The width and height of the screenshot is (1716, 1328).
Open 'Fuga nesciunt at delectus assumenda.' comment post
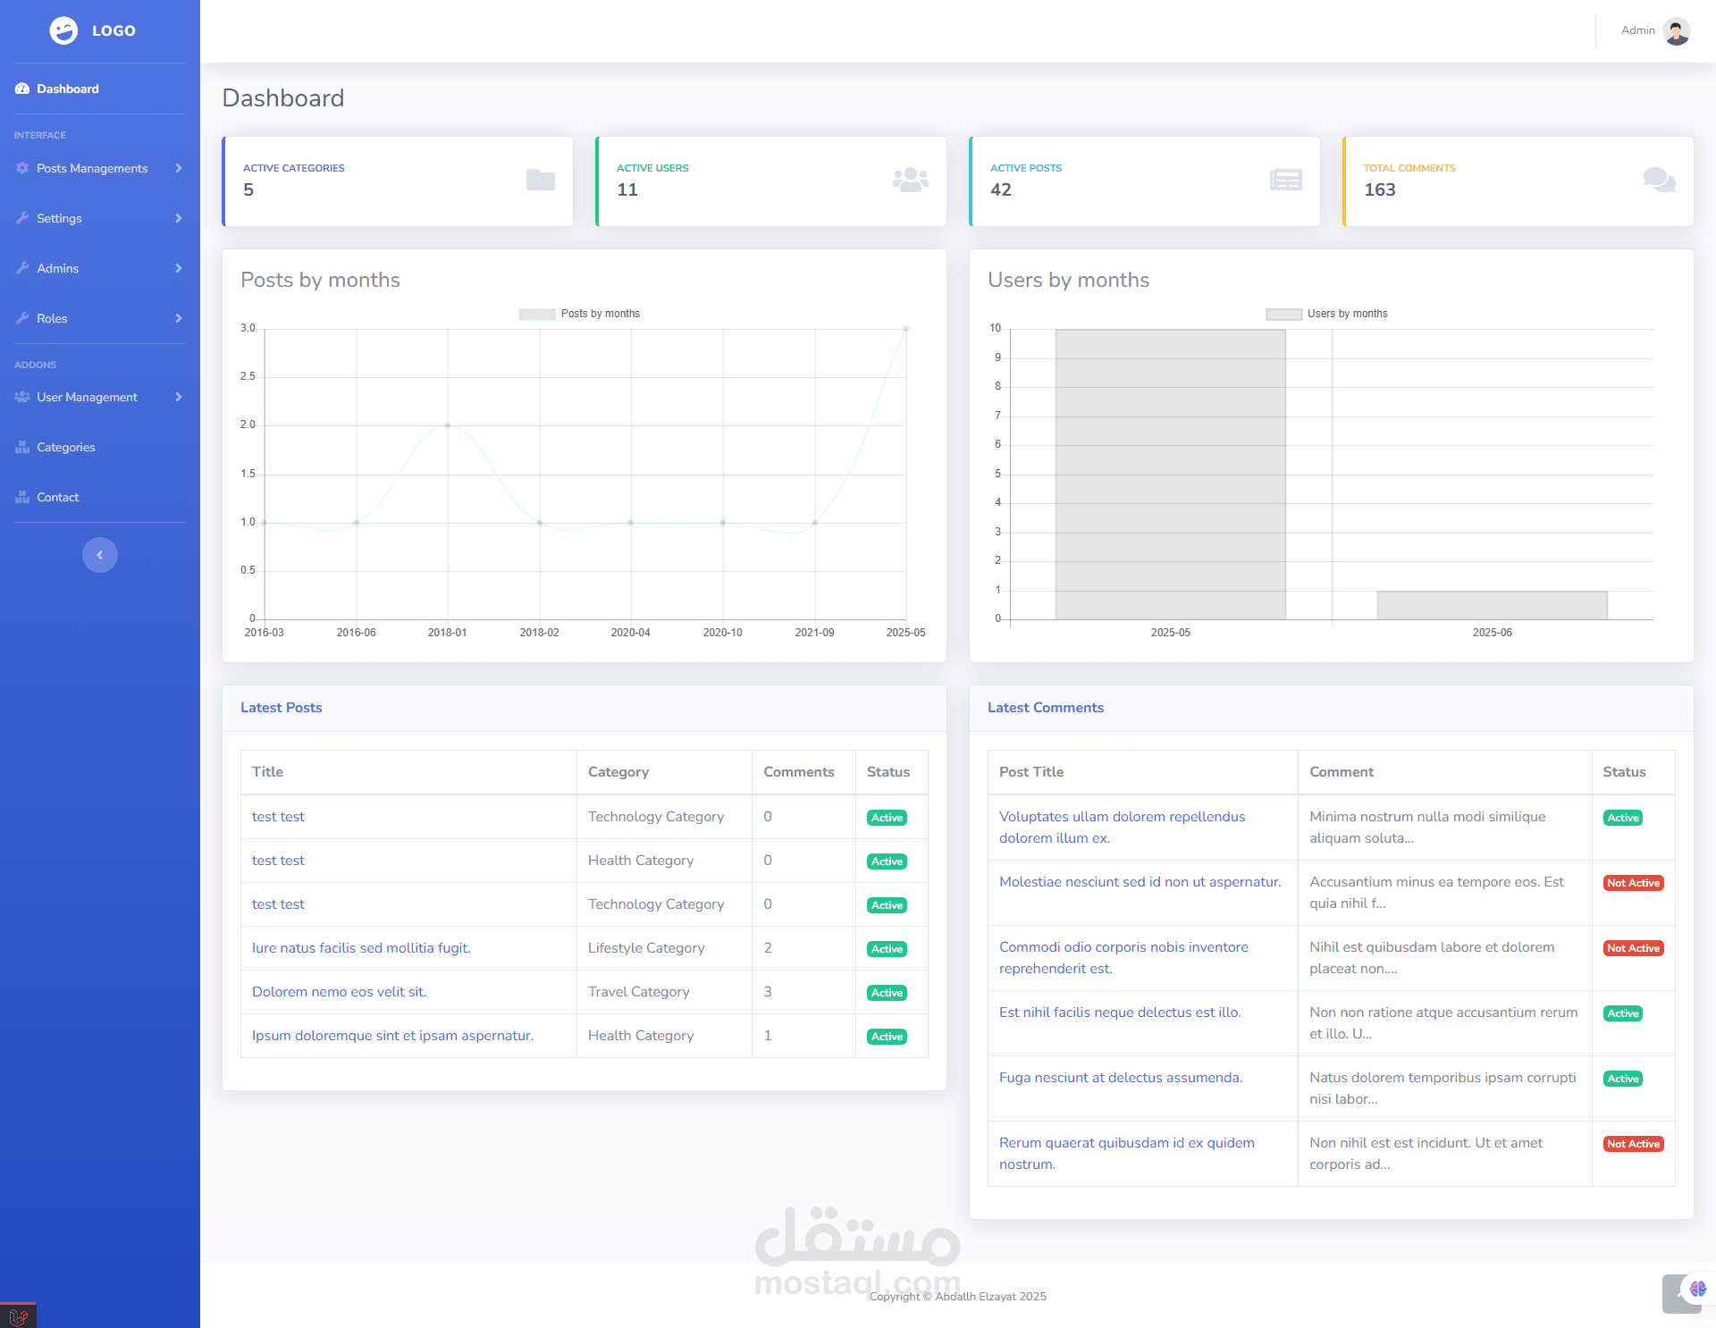(1120, 1078)
